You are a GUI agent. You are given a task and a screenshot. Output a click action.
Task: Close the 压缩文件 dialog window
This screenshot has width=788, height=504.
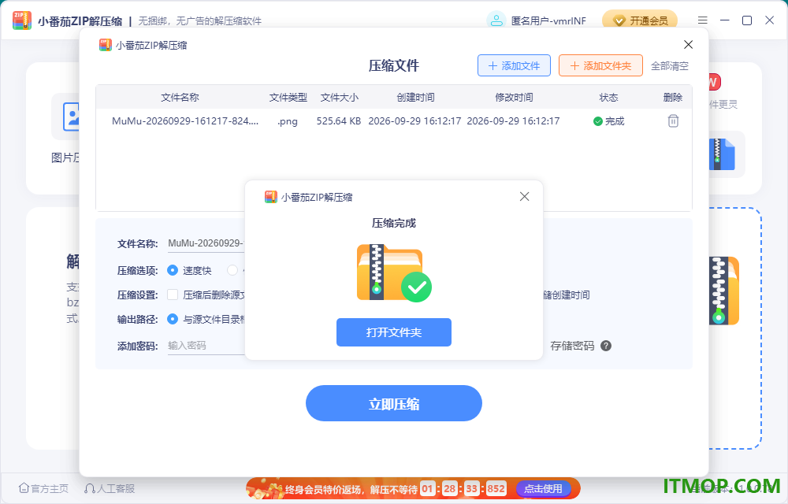click(689, 45)
